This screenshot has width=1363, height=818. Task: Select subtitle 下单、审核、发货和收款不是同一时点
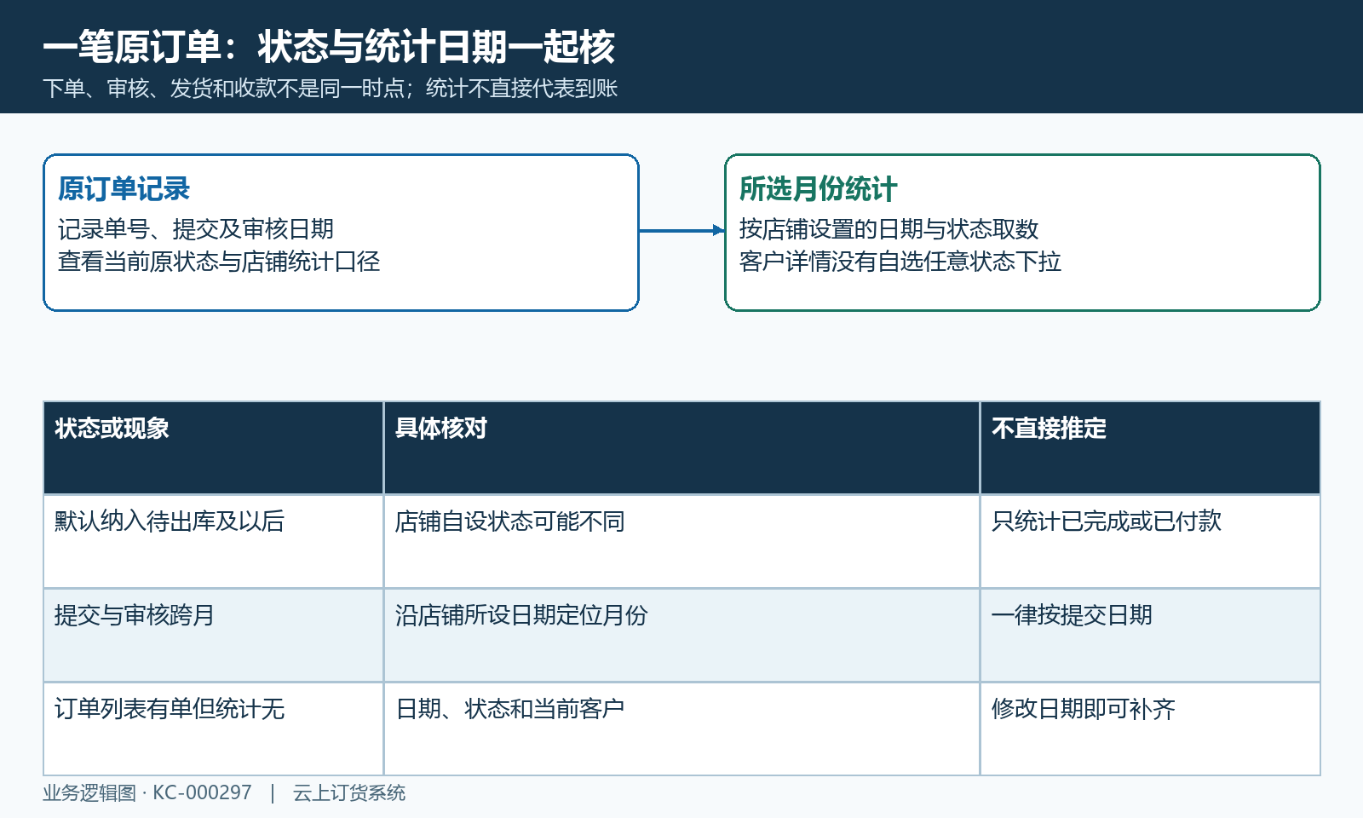click(223, 89)
